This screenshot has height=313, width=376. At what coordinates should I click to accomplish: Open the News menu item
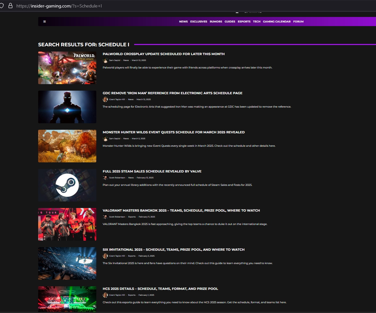(183, 22)
